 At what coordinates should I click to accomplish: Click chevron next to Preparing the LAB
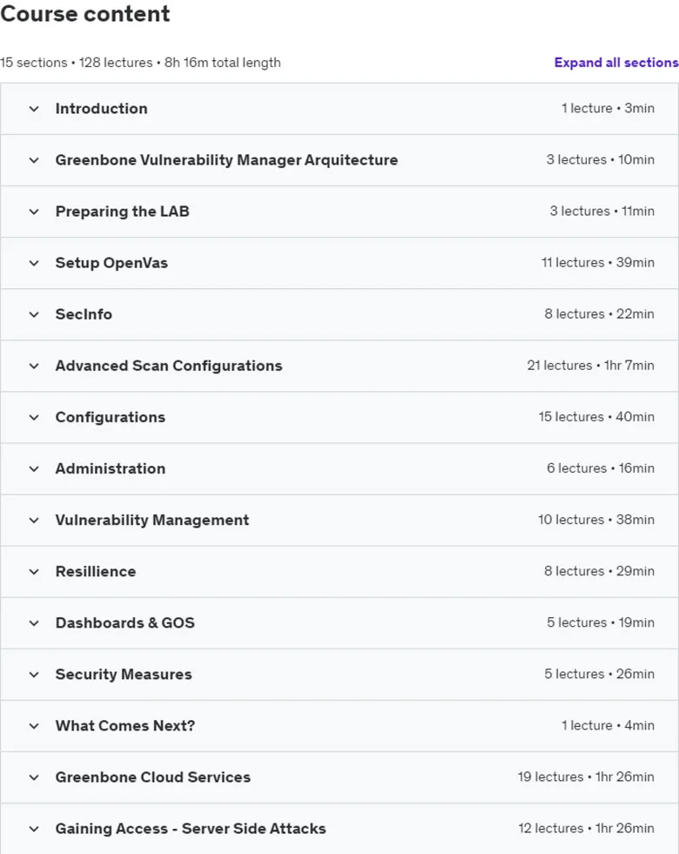[x=34, y=212]
